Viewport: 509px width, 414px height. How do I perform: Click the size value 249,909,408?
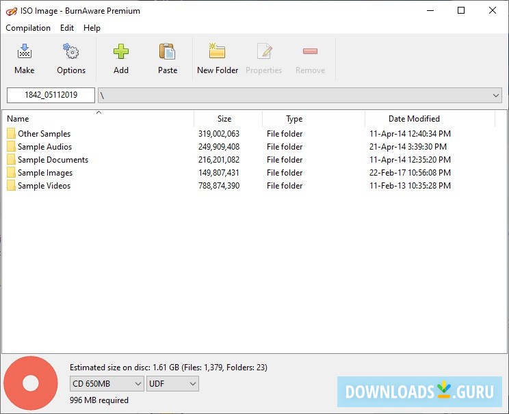click(219, 147)
